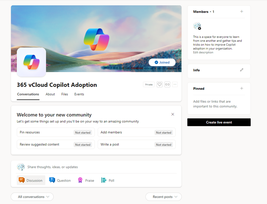Viewport: 267px width, 204px height.
Task: Open the Events tab
Action: tap(79, 94)
